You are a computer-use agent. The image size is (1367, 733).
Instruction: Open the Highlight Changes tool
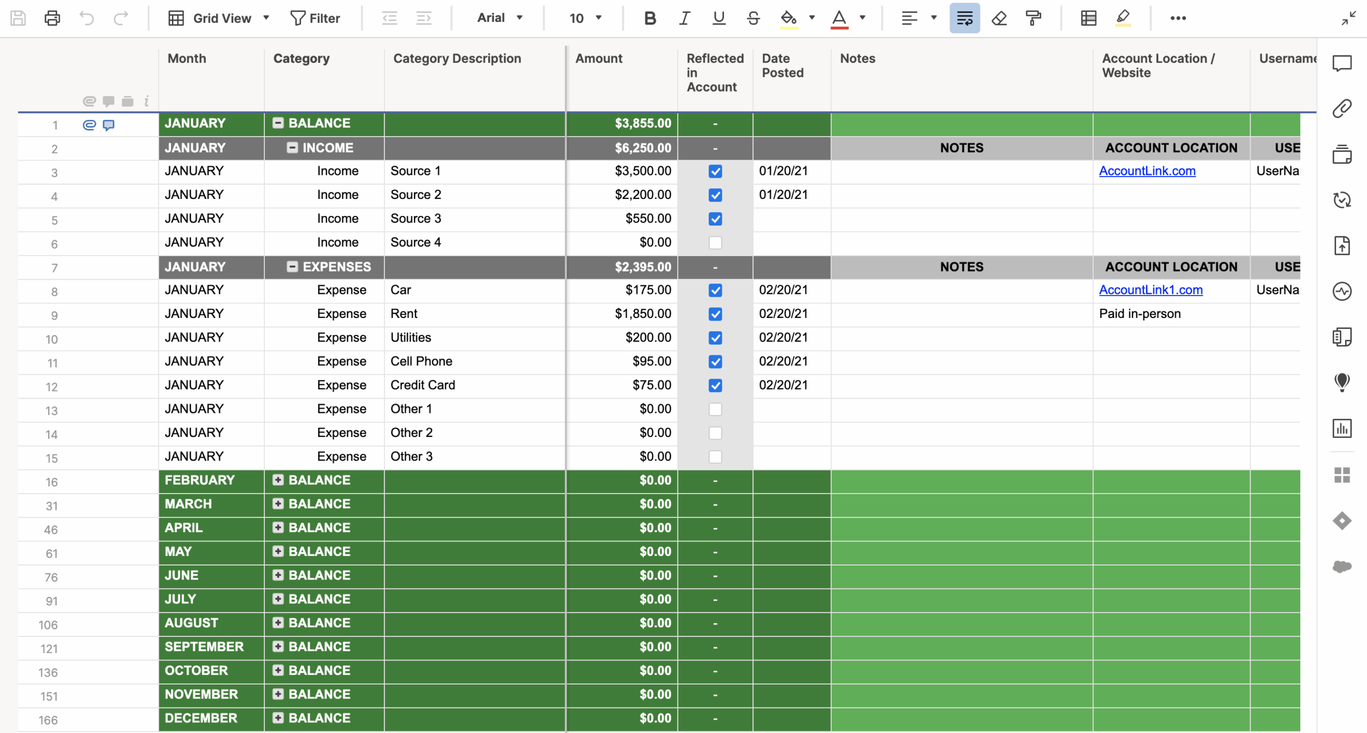(x=1124, y=18)
